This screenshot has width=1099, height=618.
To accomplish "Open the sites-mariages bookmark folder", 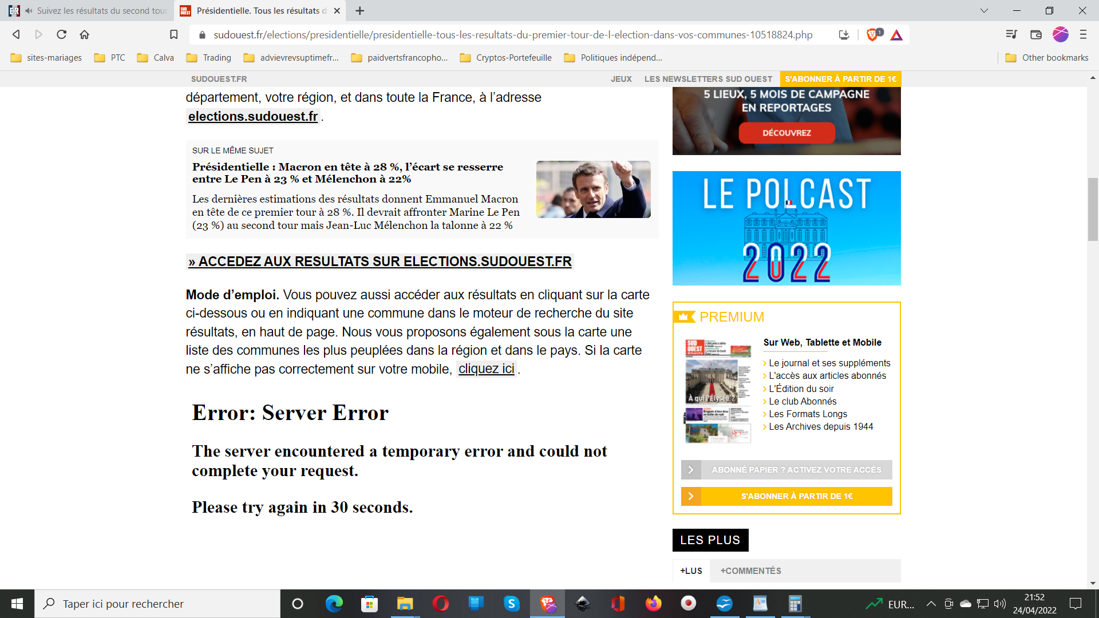I will tap(46, 58).
